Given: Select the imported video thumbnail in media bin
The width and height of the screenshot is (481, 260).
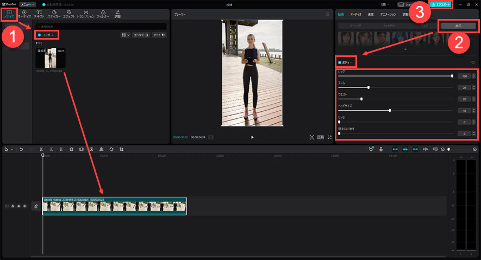Looking at the screenshot, I should point(51,58).
